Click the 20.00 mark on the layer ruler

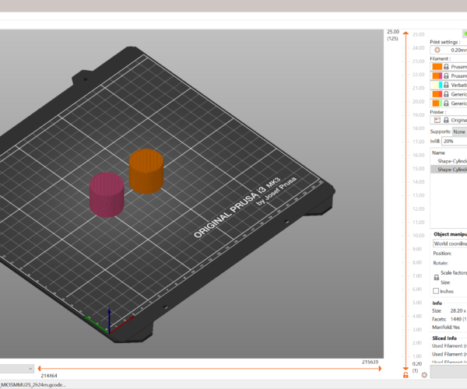[418, 101]
